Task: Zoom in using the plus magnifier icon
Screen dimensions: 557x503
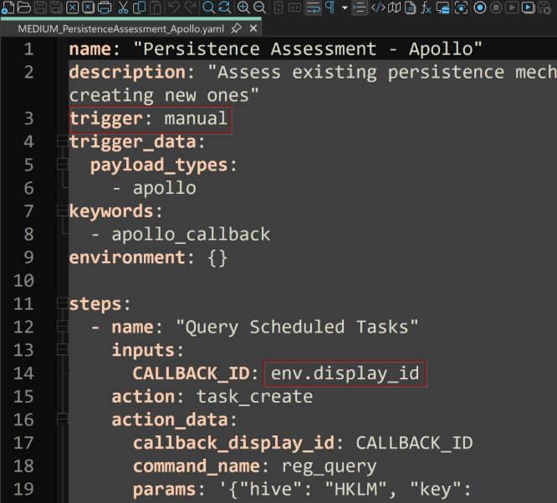Action: [x=243, y=7]
